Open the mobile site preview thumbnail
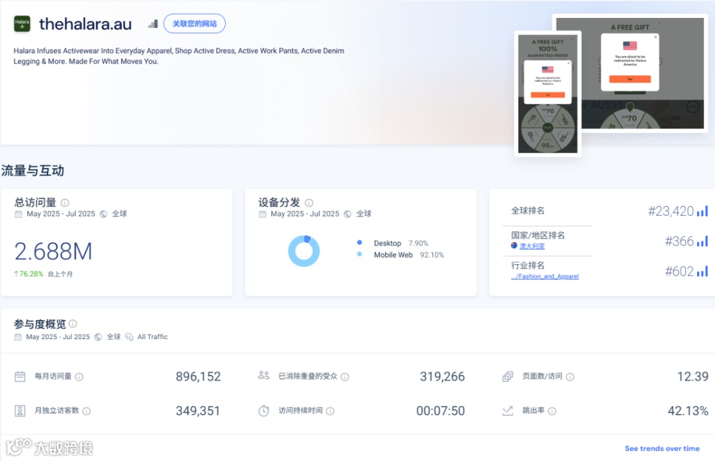Viewport: 715px width, 461px height. (548, 93)
